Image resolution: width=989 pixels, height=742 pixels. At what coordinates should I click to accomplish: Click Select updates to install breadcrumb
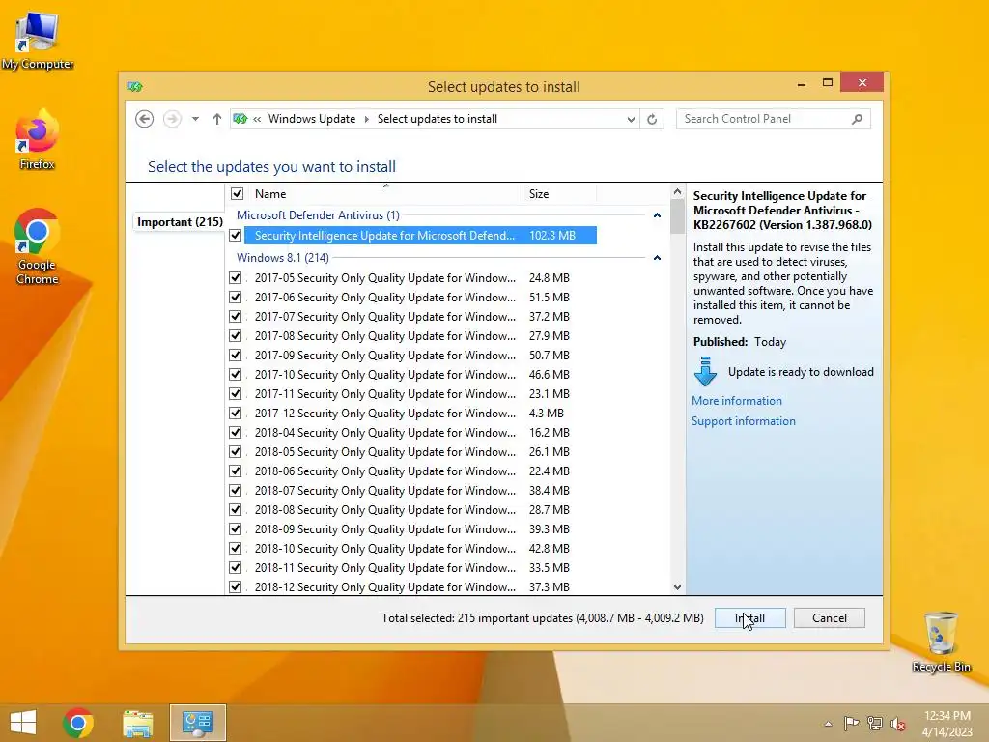pyautogui.click(x=438, y=119)
